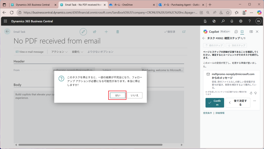This screenshot has height=149, width=264.
Task: Click the read aloud icon in address bar
Action: click(214, 12)
